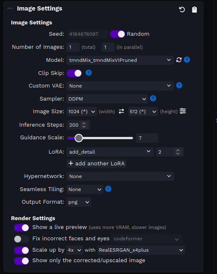Refresh the model list icon
Screen dimensions: 217x274
pos(179,60)
